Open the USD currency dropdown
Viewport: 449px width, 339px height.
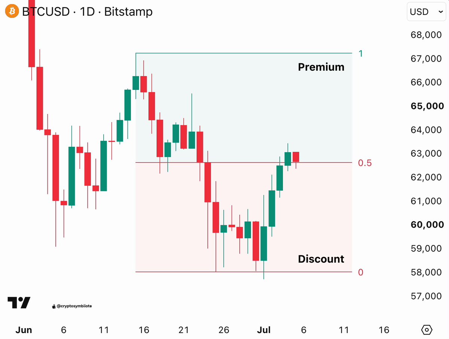click(x=426, y=12)
